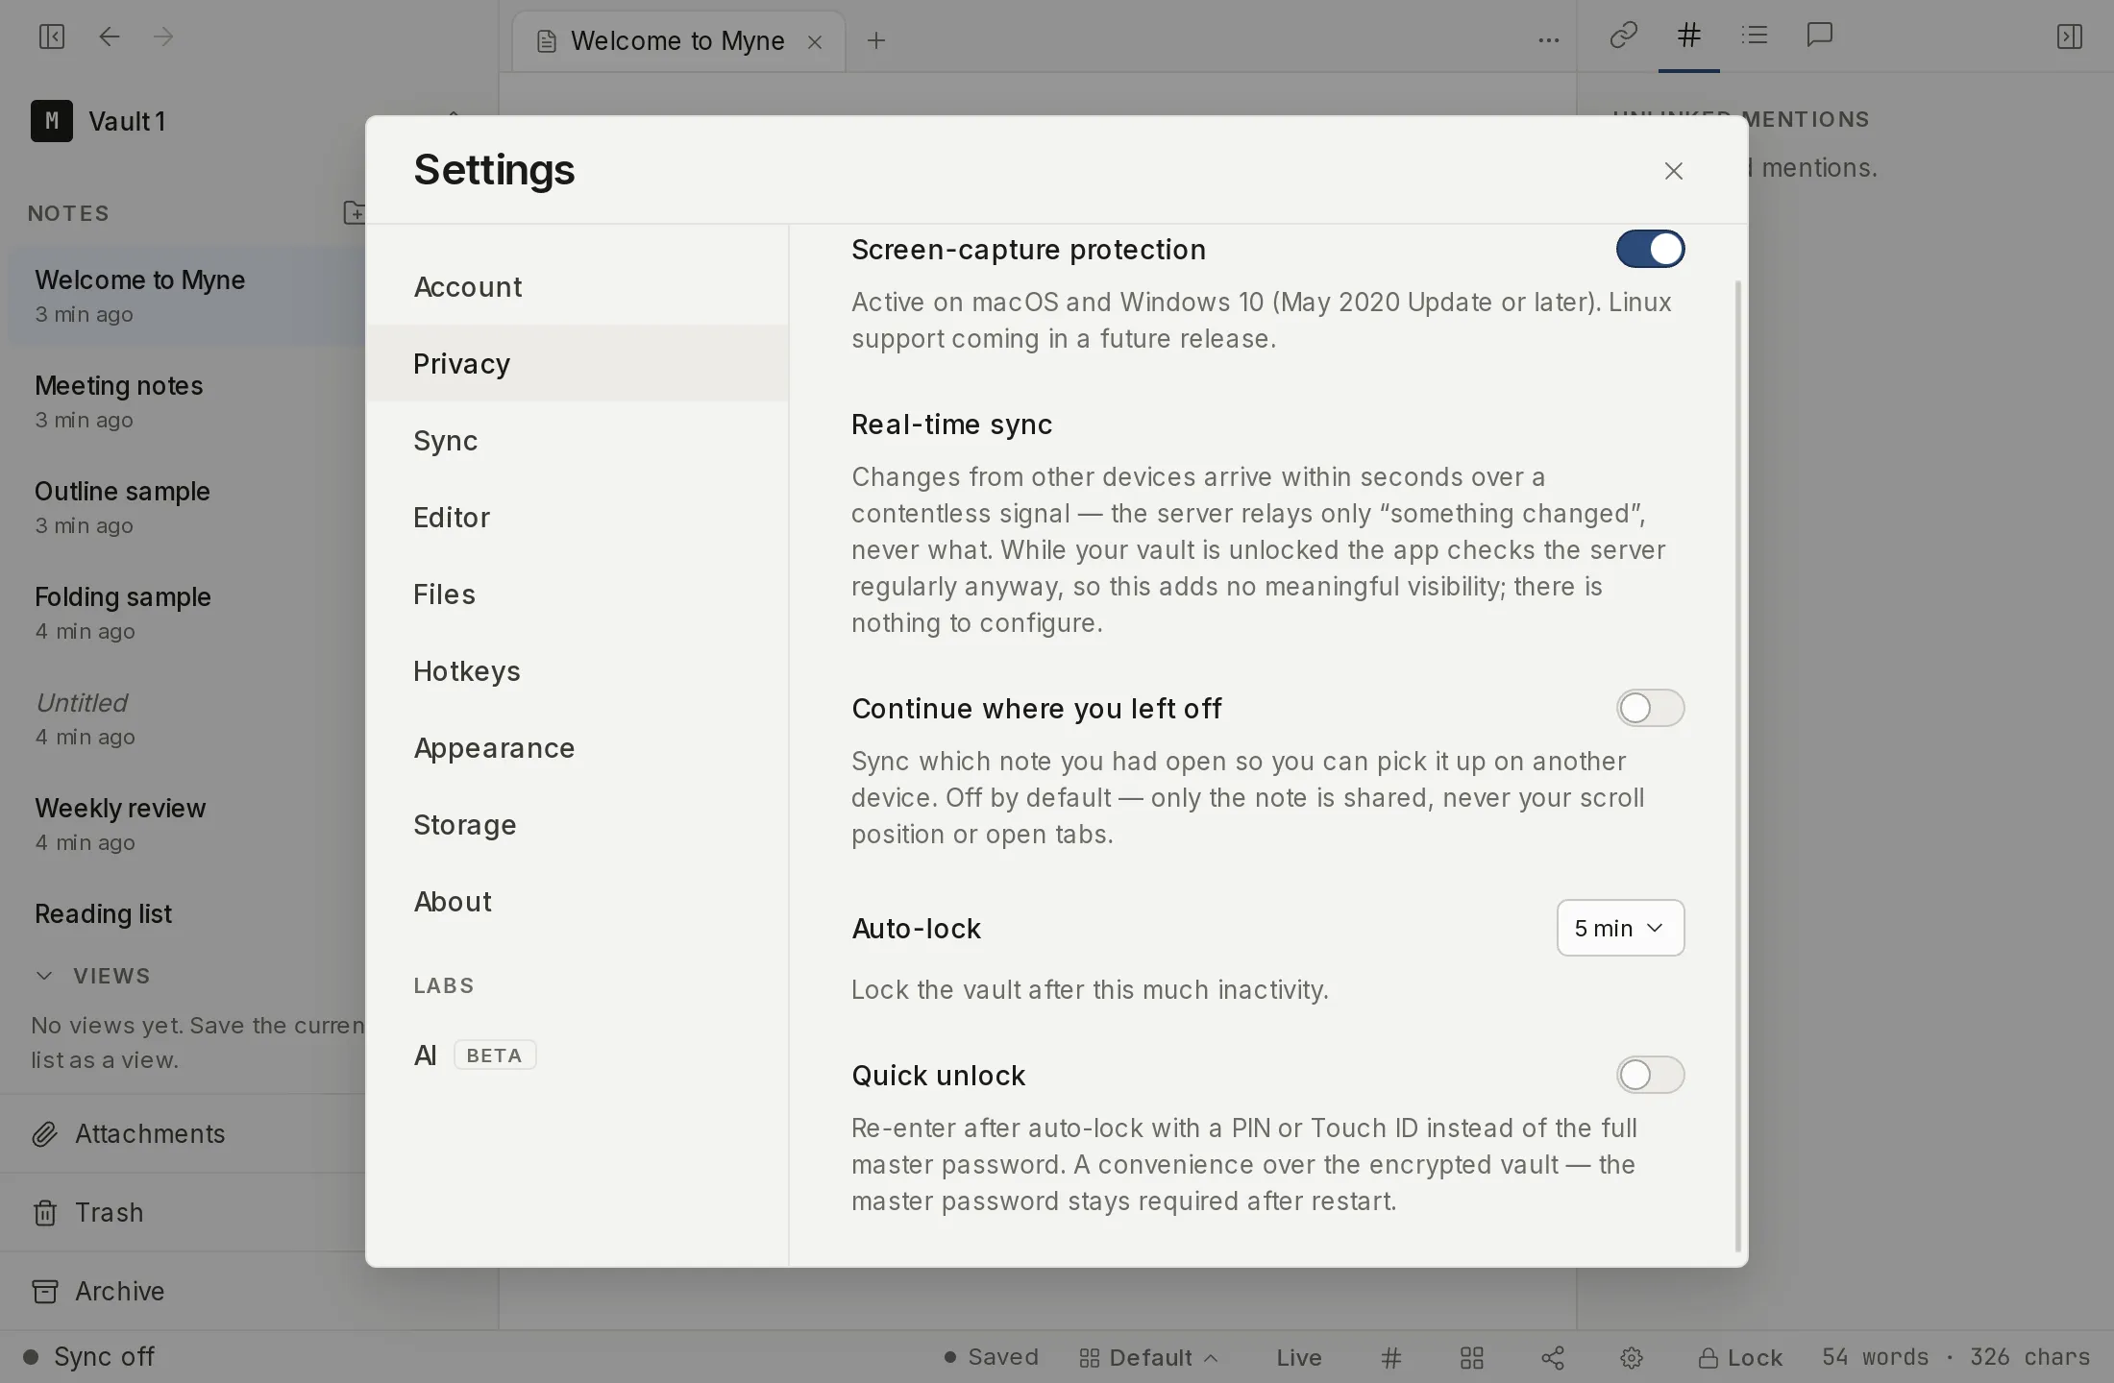Viewport: 2114px width, 1383px height.
Task: Click the settings panel vertical scrollbar
Action: [1737, 765]
